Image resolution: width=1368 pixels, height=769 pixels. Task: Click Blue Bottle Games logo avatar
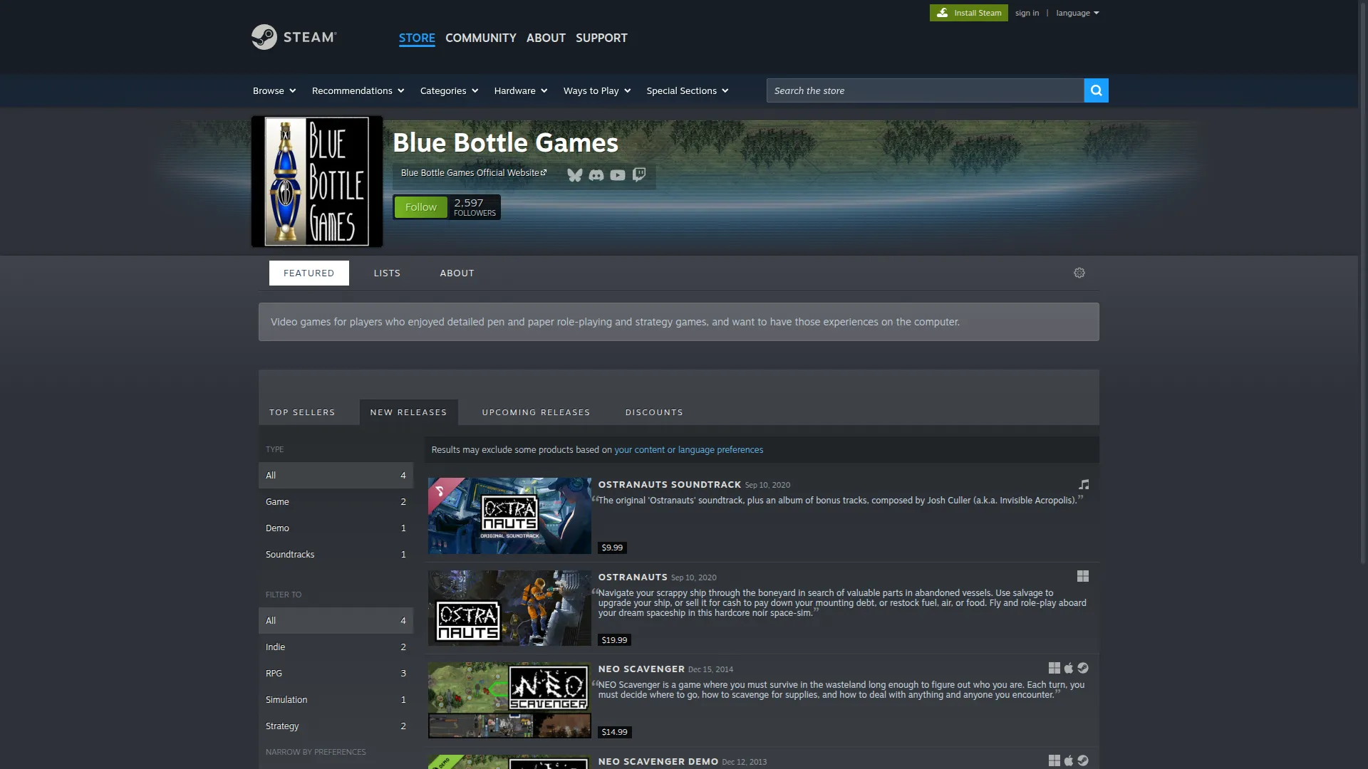(317, 182)
